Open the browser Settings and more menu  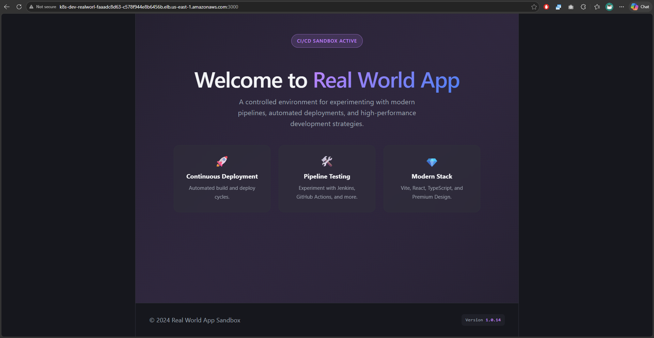click(x=622, y=7)
